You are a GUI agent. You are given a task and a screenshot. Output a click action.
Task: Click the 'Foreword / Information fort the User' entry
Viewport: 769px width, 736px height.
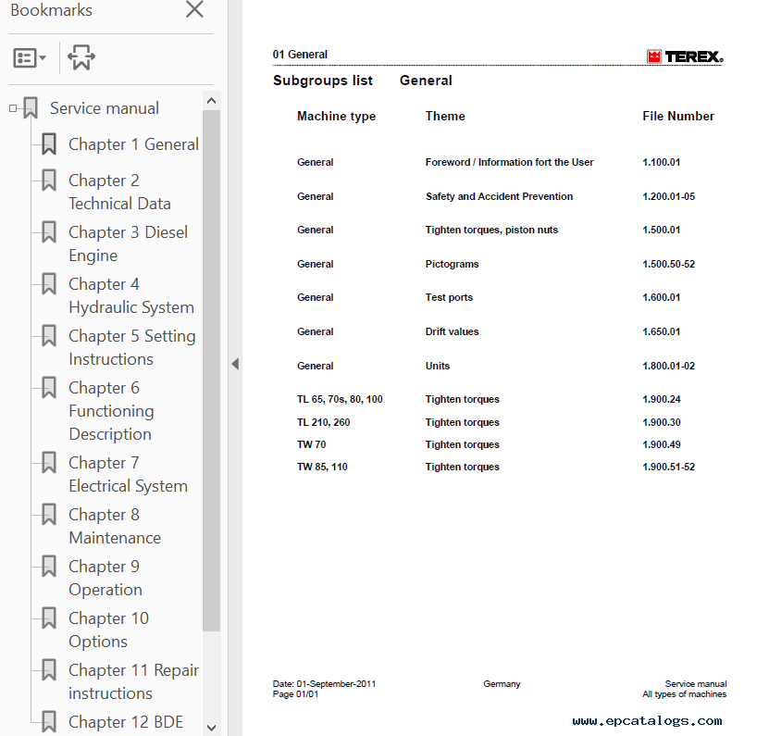coord(509,162)
